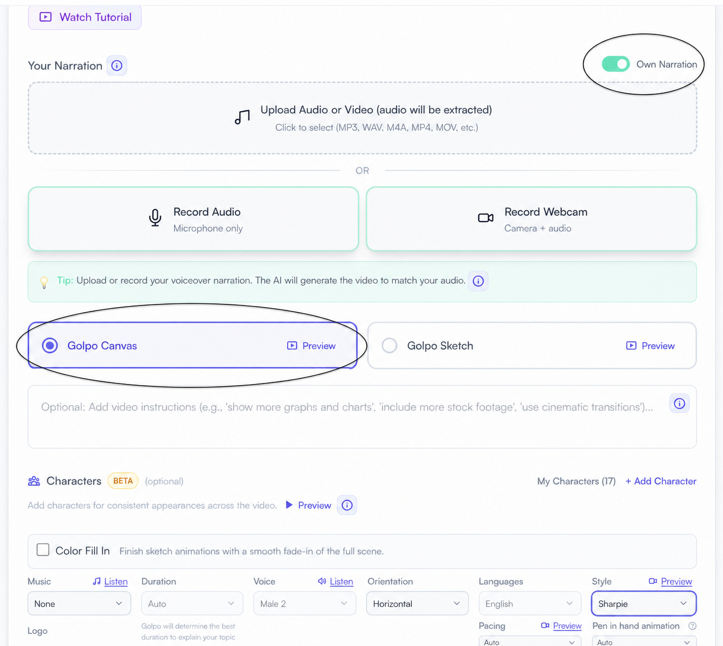Open the info icon next to Characters Preview
This screenshot has height=646, width=723.
coord(347,505)
